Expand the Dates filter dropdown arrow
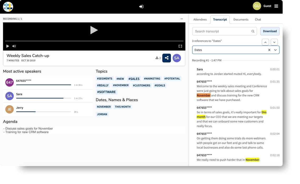 click(275, 50)
